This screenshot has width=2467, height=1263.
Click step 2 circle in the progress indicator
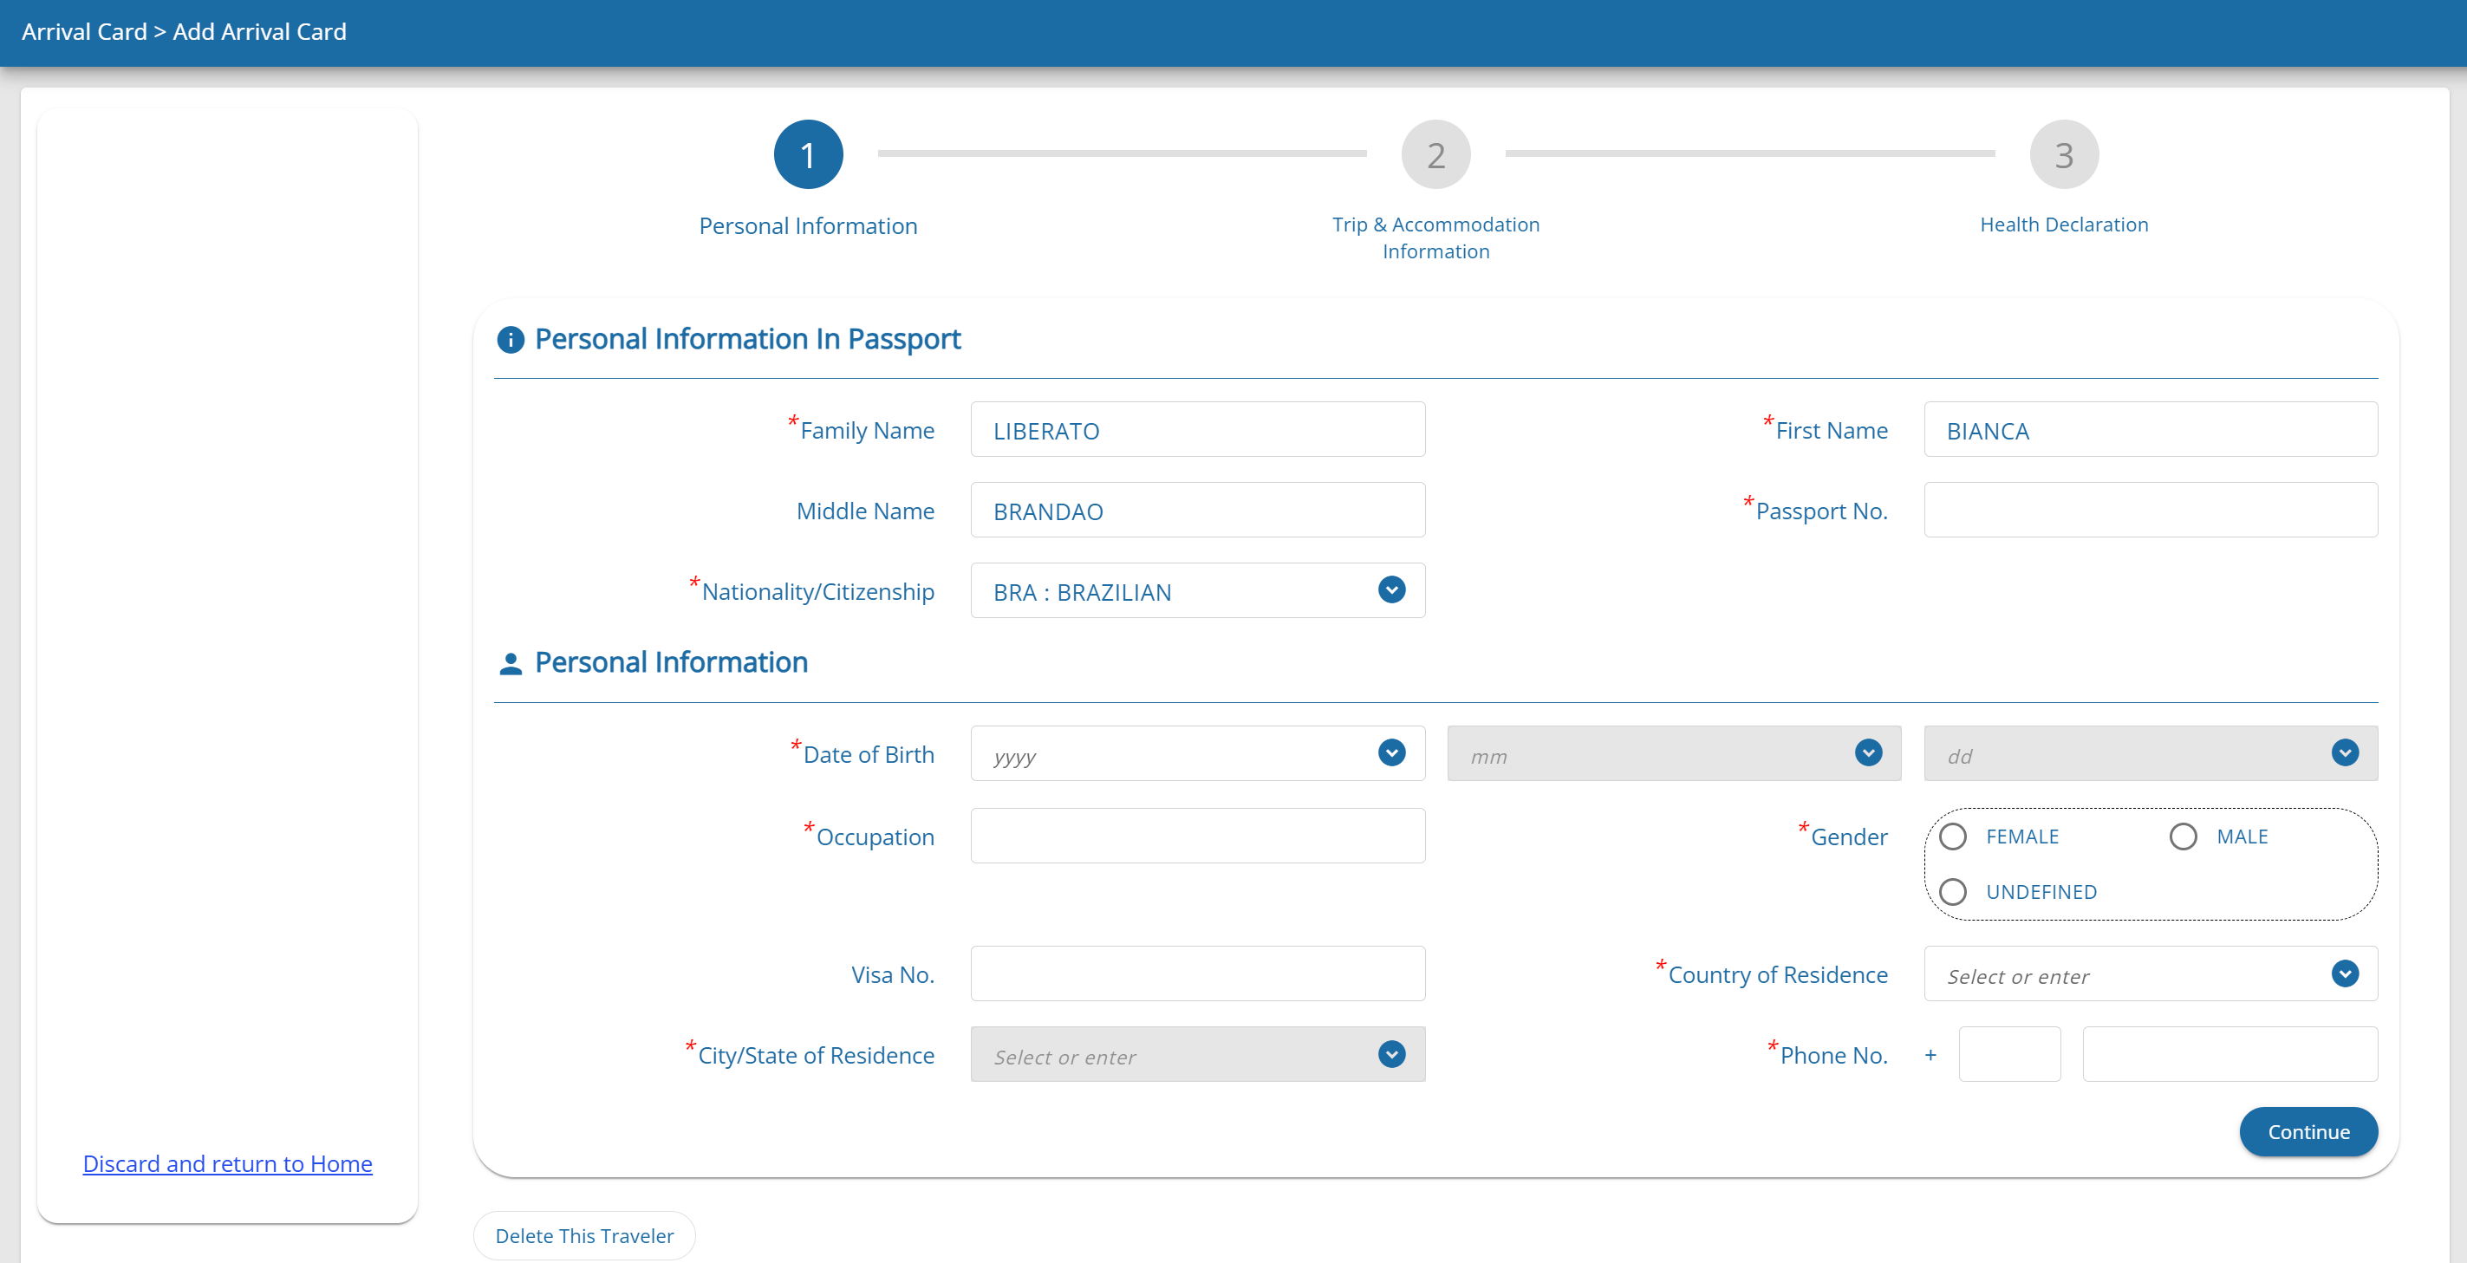[1435, 154]
